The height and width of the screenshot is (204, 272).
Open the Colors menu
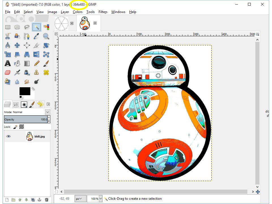coord(77,12)
